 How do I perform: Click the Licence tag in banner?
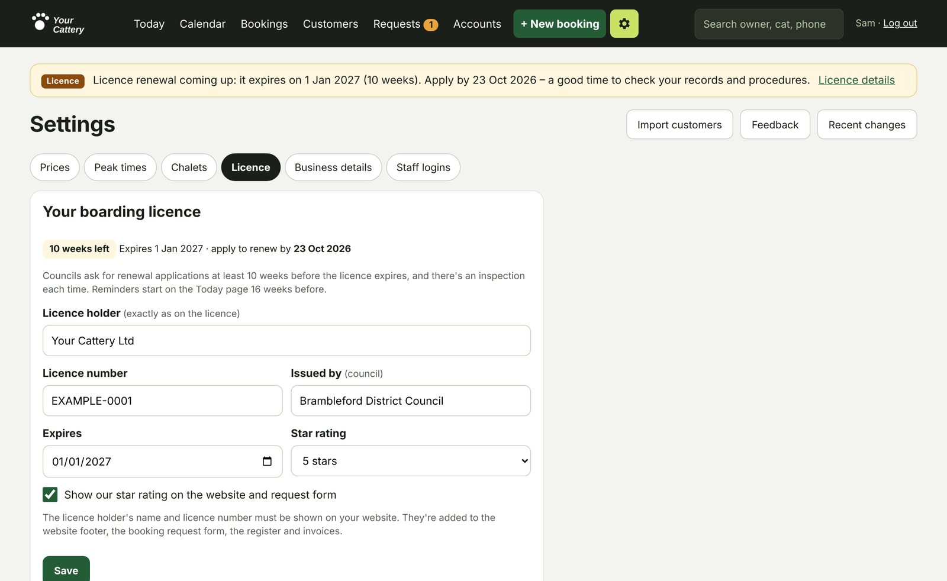point(63,81)
